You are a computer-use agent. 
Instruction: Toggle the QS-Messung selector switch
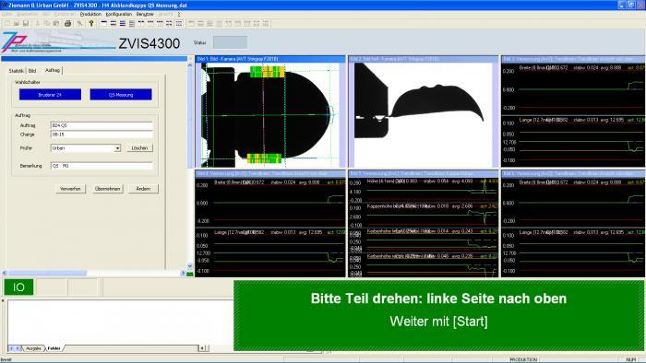121,95
